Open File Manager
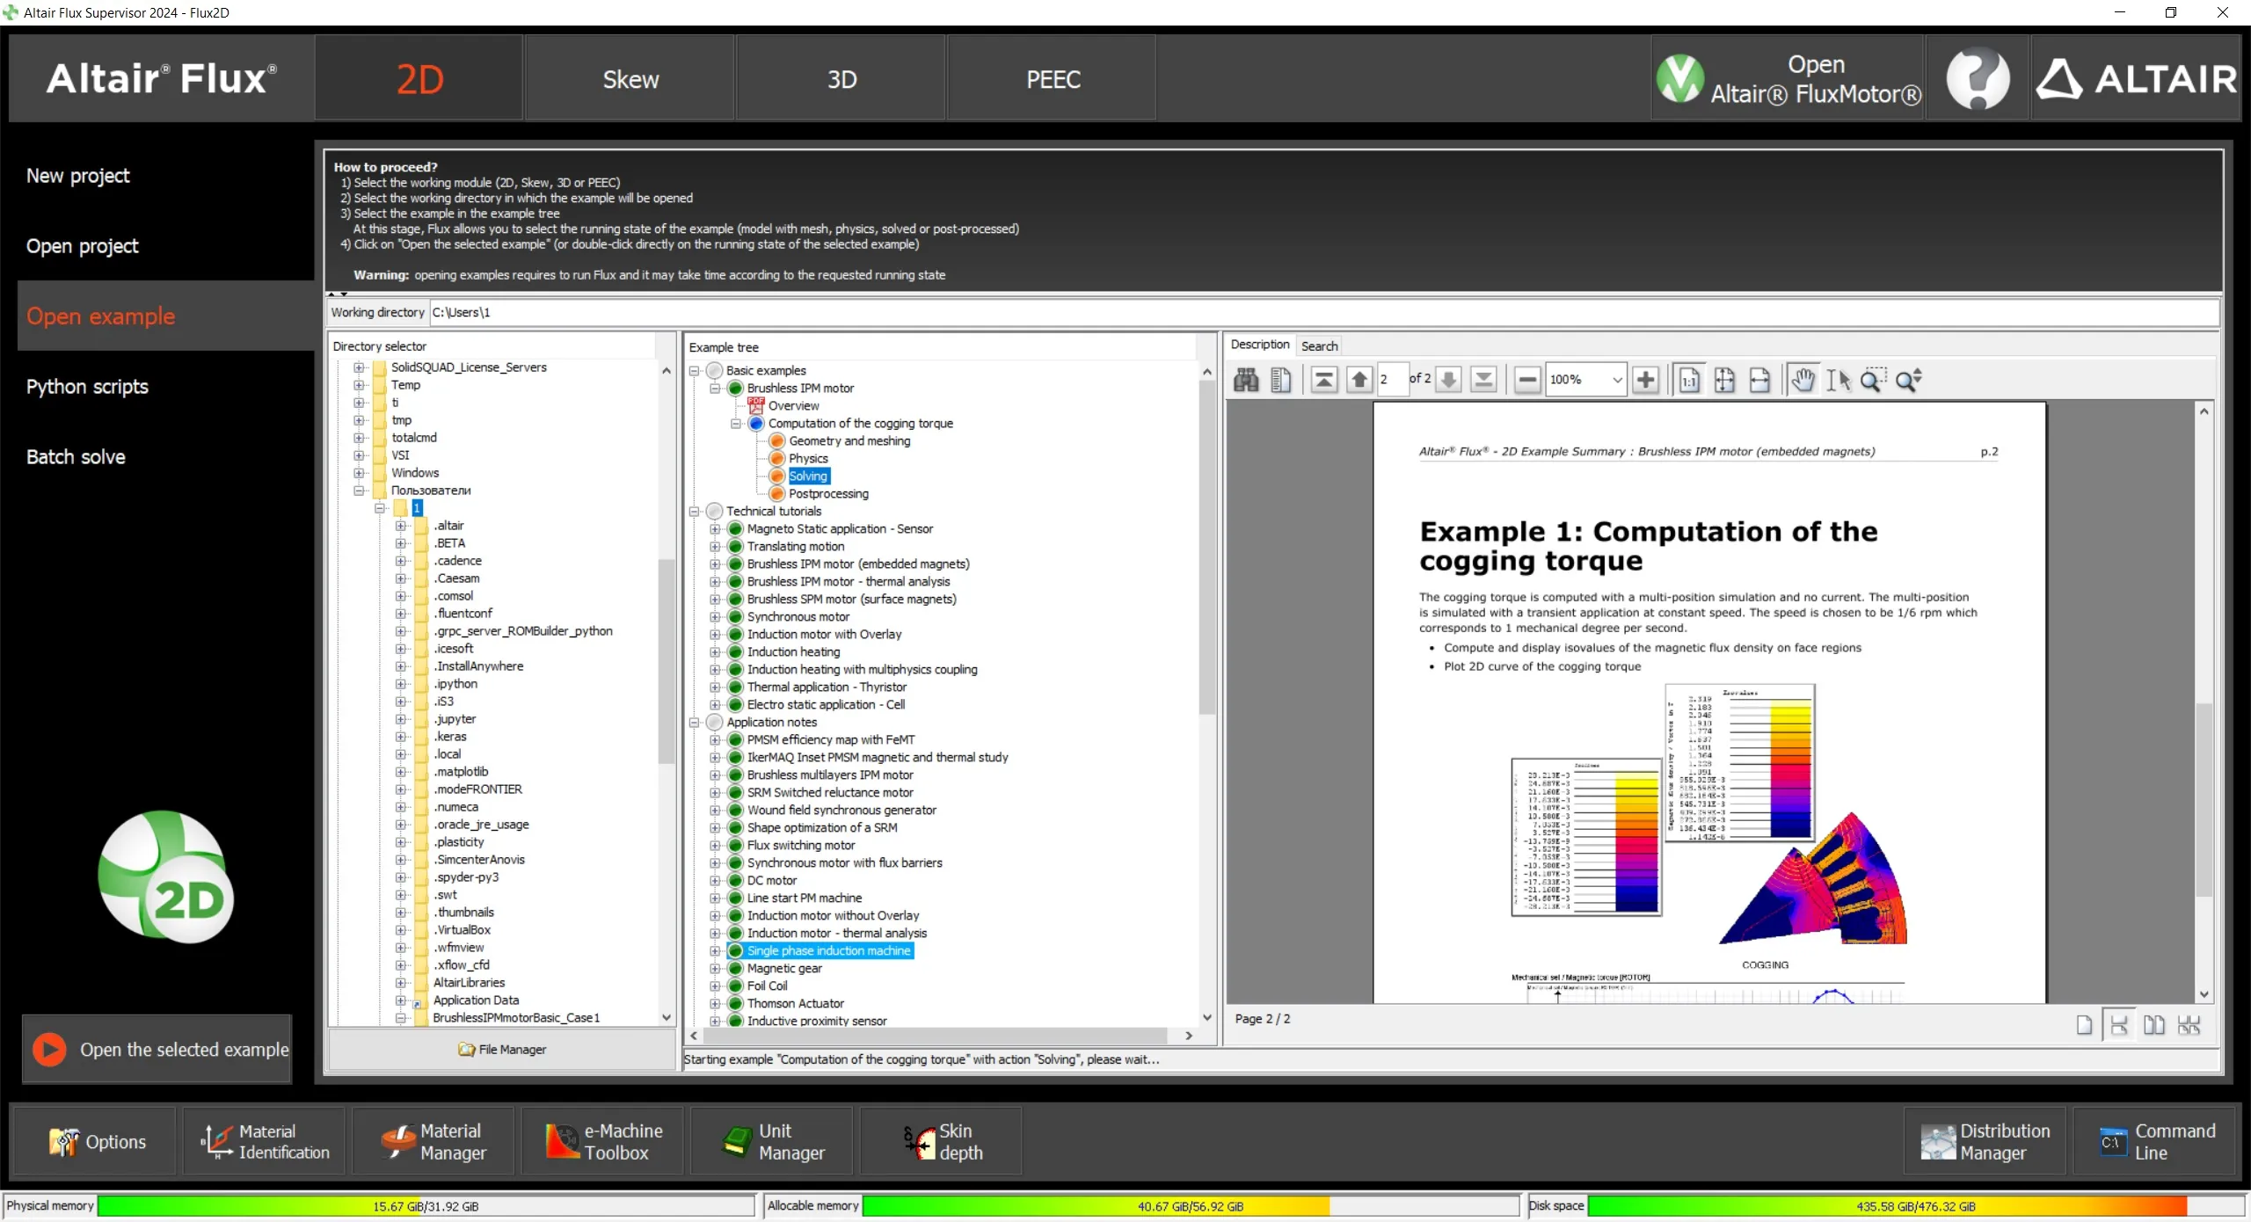The height and width of the screenshot is (1222, 2251). coord(502,1050)
